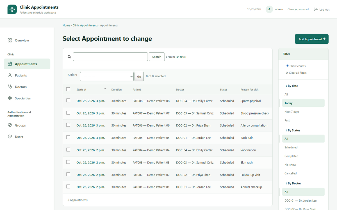The image size is (337, 210).
Task: Click the Log out arrow icon
Action: pyautogui.click(x=316, y=9)
